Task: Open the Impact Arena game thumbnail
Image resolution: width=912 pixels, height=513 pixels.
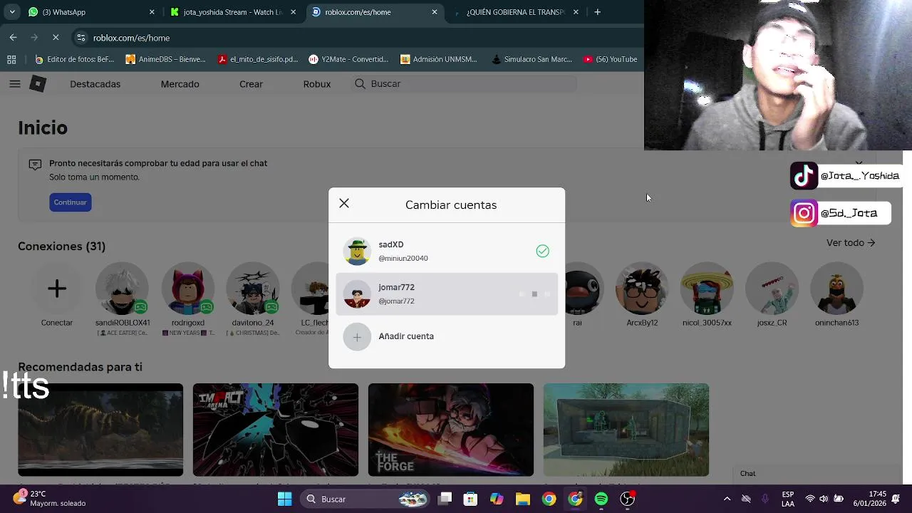Action: point(276,430)
